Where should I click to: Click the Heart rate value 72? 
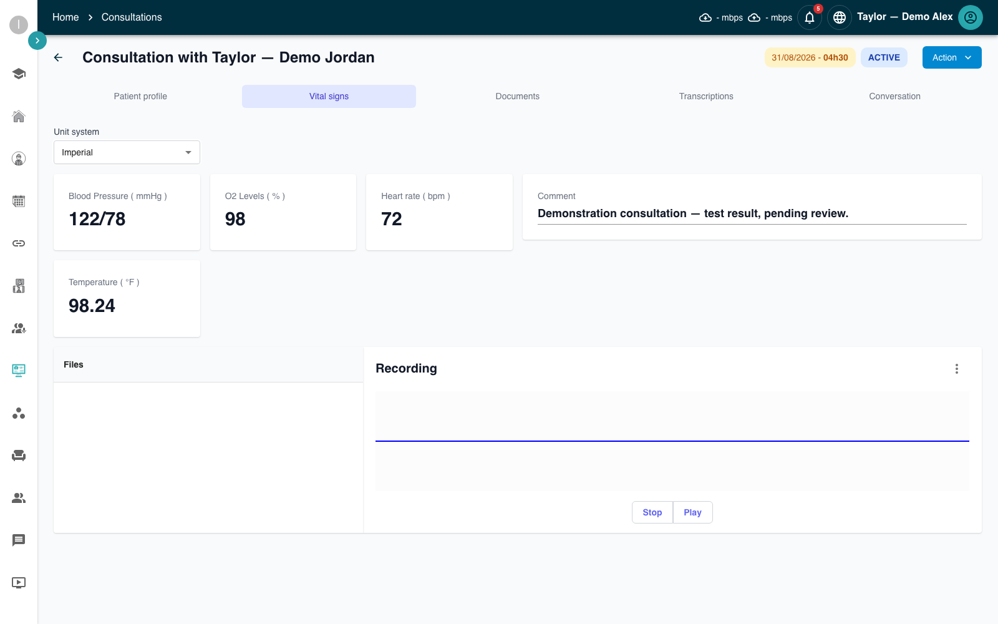click(x=392, y=219)
